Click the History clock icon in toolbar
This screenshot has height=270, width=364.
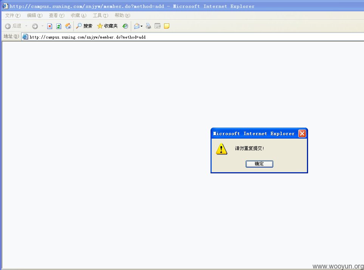125,26
